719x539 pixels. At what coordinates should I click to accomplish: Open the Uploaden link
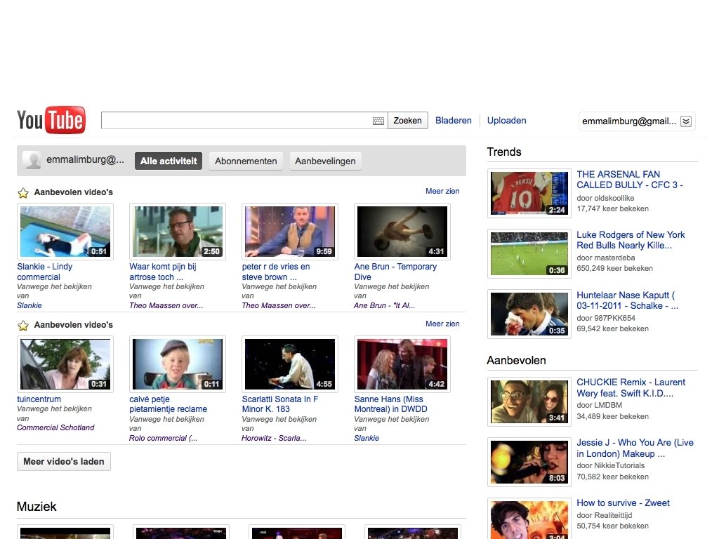pos(506,121)
